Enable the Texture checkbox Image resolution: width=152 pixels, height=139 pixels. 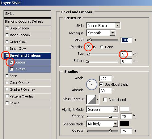tap(11, 69)
